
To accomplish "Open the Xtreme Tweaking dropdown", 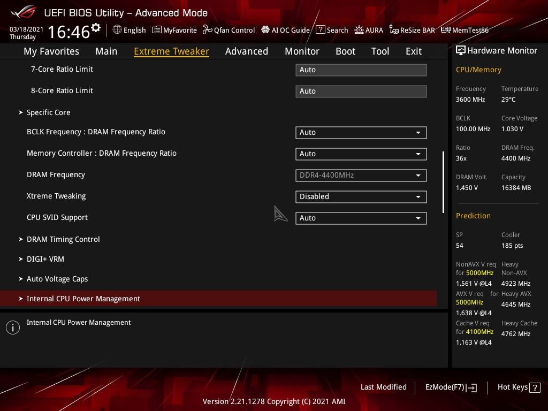I will tap(361, 196).
